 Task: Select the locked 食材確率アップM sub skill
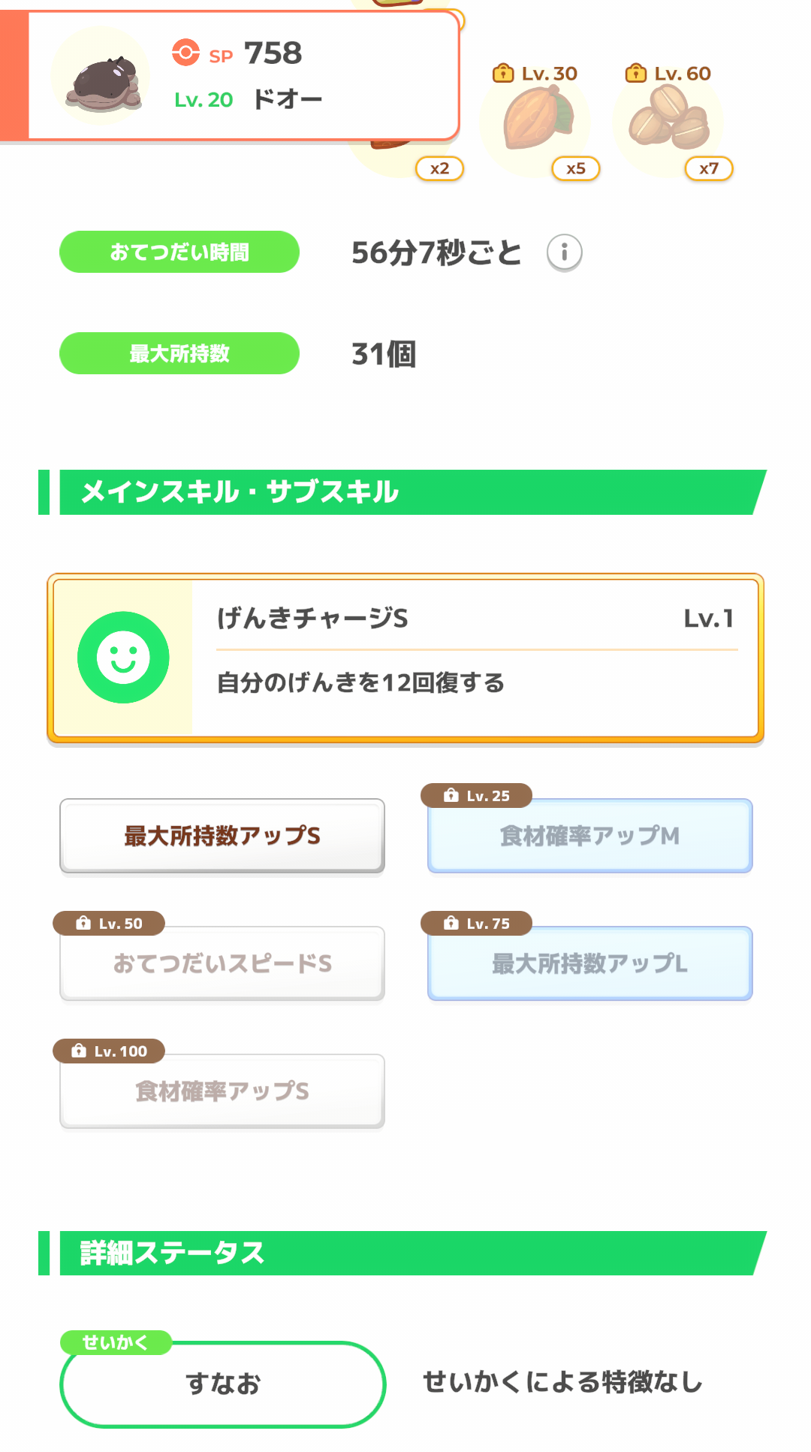click(x=589, y=836)
